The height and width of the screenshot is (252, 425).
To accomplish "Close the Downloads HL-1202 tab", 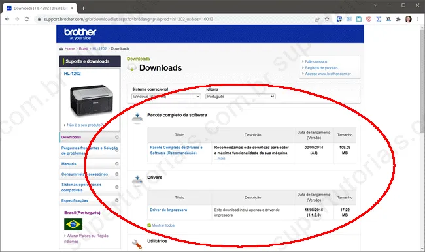I will tap(72, 8).
